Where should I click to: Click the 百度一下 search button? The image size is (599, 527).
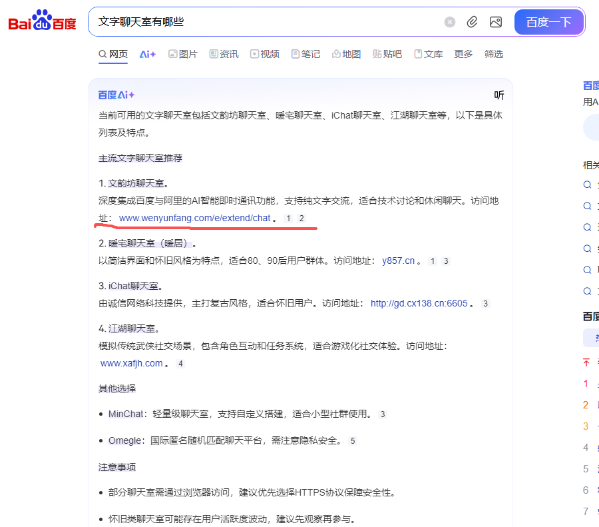(548, 22)
